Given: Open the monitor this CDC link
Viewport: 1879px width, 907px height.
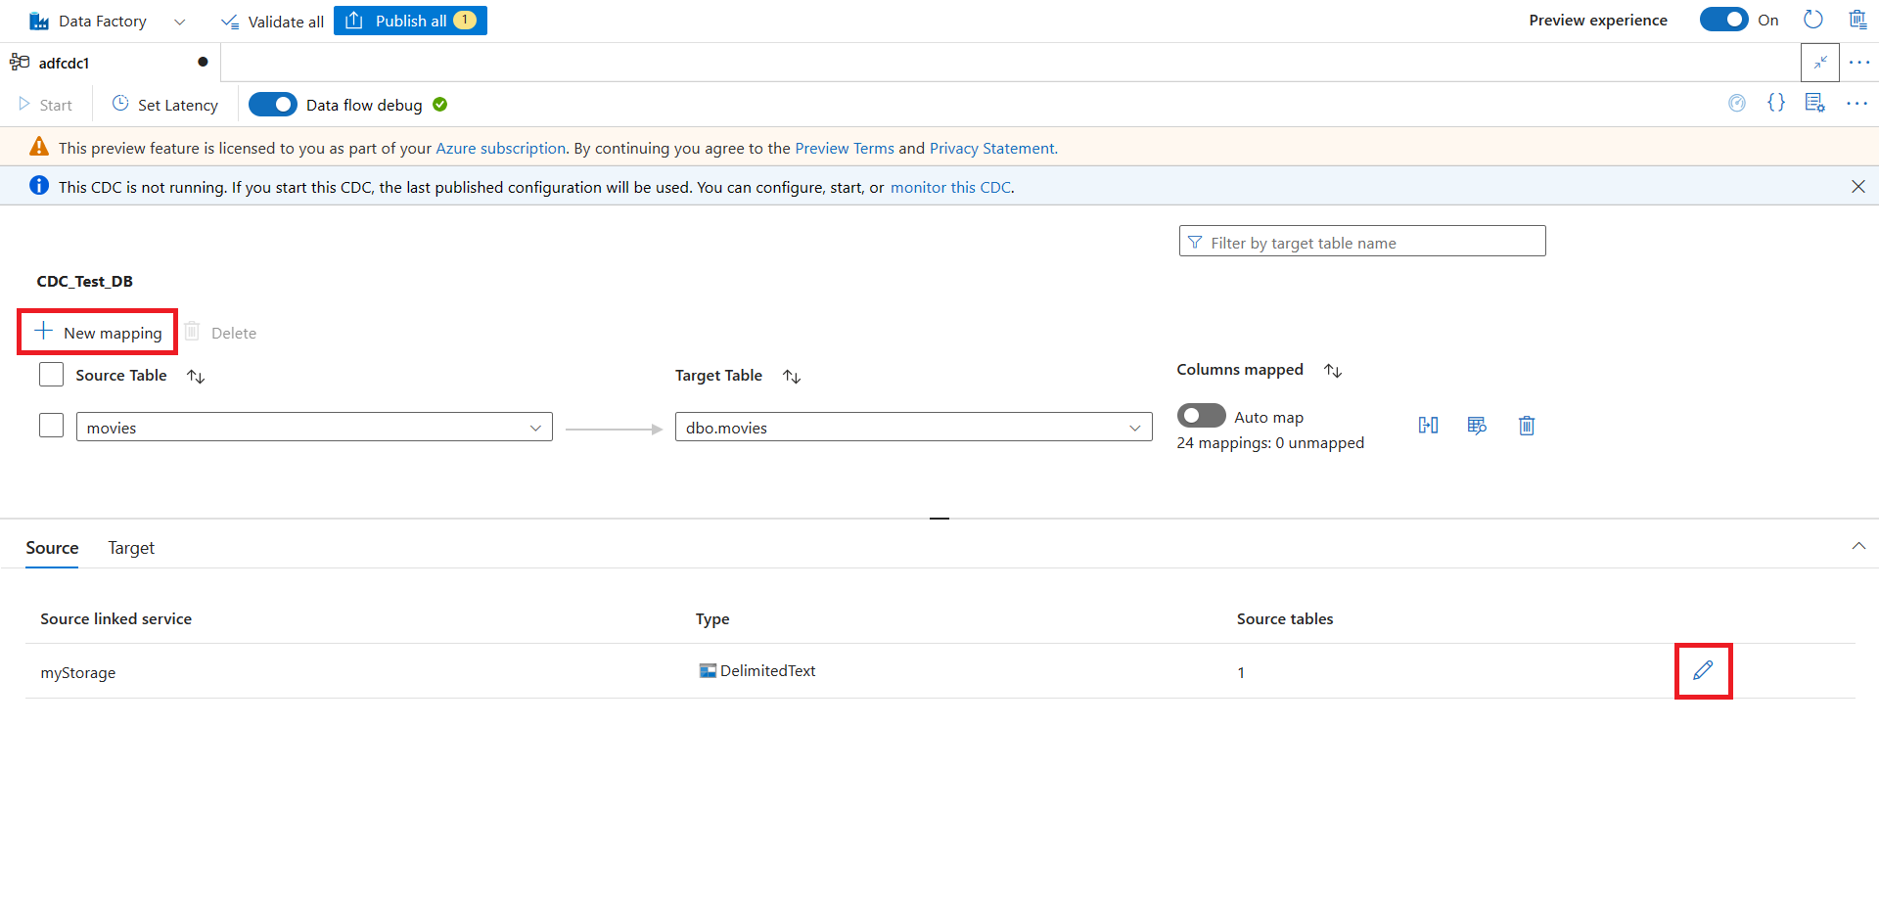Looking at the screenshot, I should 950,187.
